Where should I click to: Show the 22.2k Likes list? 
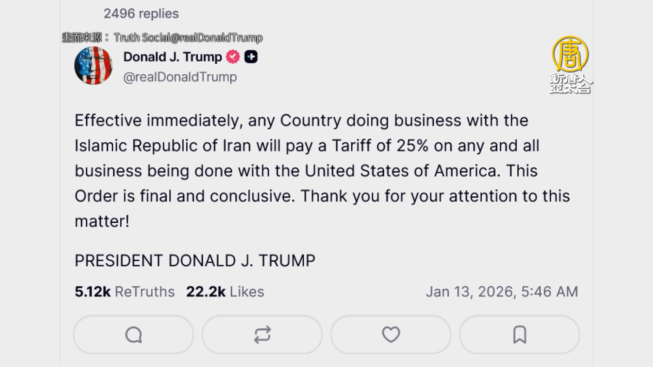click(x=225, y=292)
